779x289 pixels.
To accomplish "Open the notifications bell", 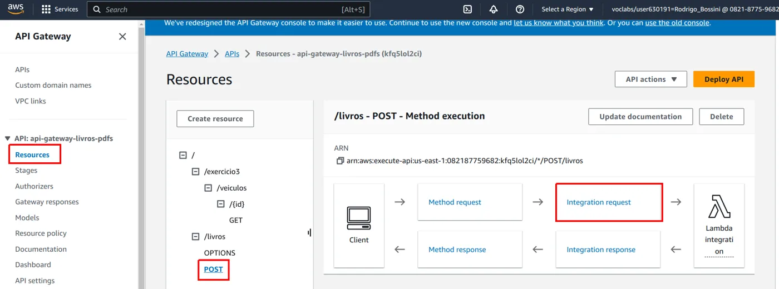I will pos(494,9).
